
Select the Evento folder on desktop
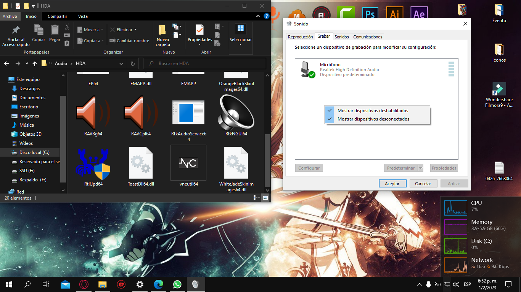pyautogui.click(x=499, y=14)
